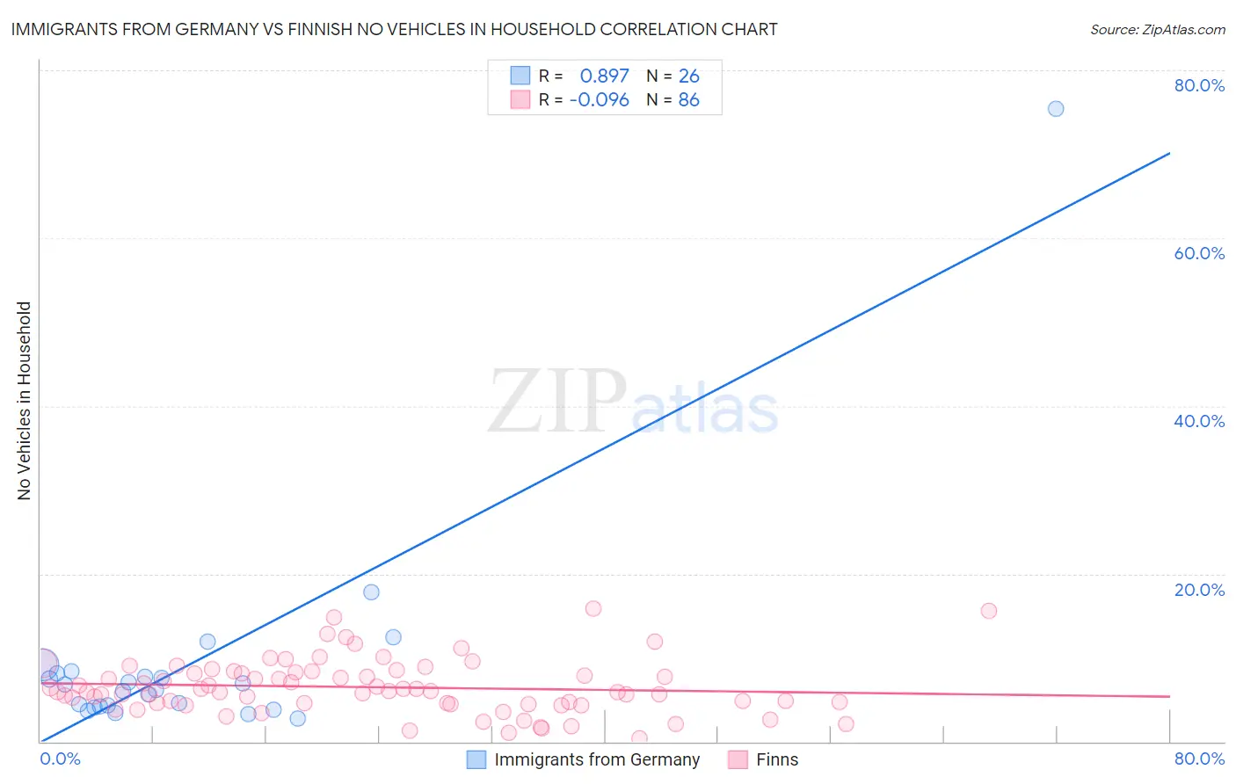Click the 0.0% x-axis label
Viewport: 1236px width, 784px height.
[60, 759]
